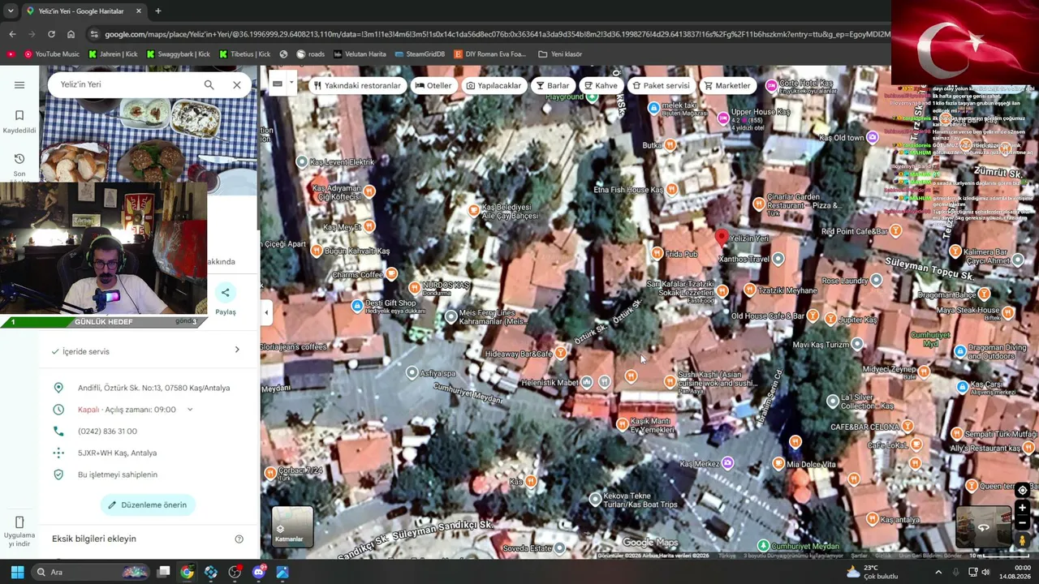Clear the Yeliz'in Yeri search box
The height and width of the screenshot is (584, 1039).
click(236, 84)
